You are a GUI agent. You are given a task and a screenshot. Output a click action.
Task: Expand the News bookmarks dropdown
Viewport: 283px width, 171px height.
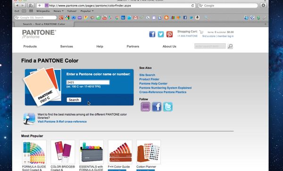pyautogui.click(x=58, y=11)
